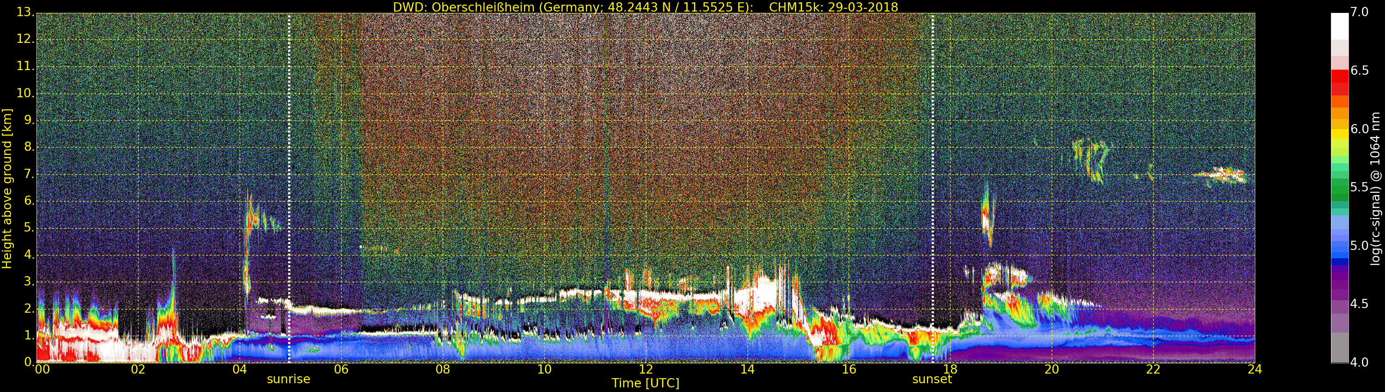The image size is (1385, 392).
Task: Click the colorbar '4.5' value label
Action: coord(1359,304)
